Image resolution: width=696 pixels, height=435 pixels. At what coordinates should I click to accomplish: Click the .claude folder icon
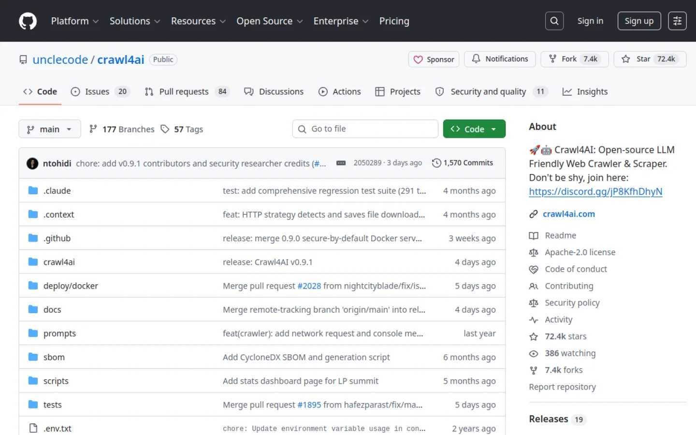[33, 190]
